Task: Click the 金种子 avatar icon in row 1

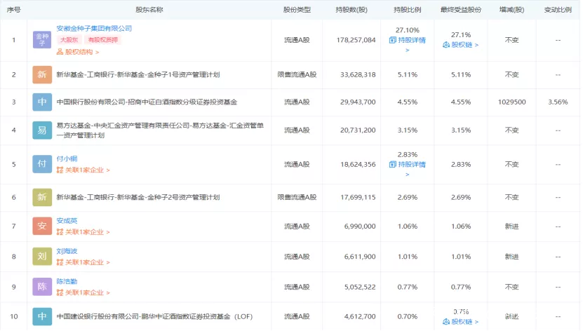Action: 42,39
